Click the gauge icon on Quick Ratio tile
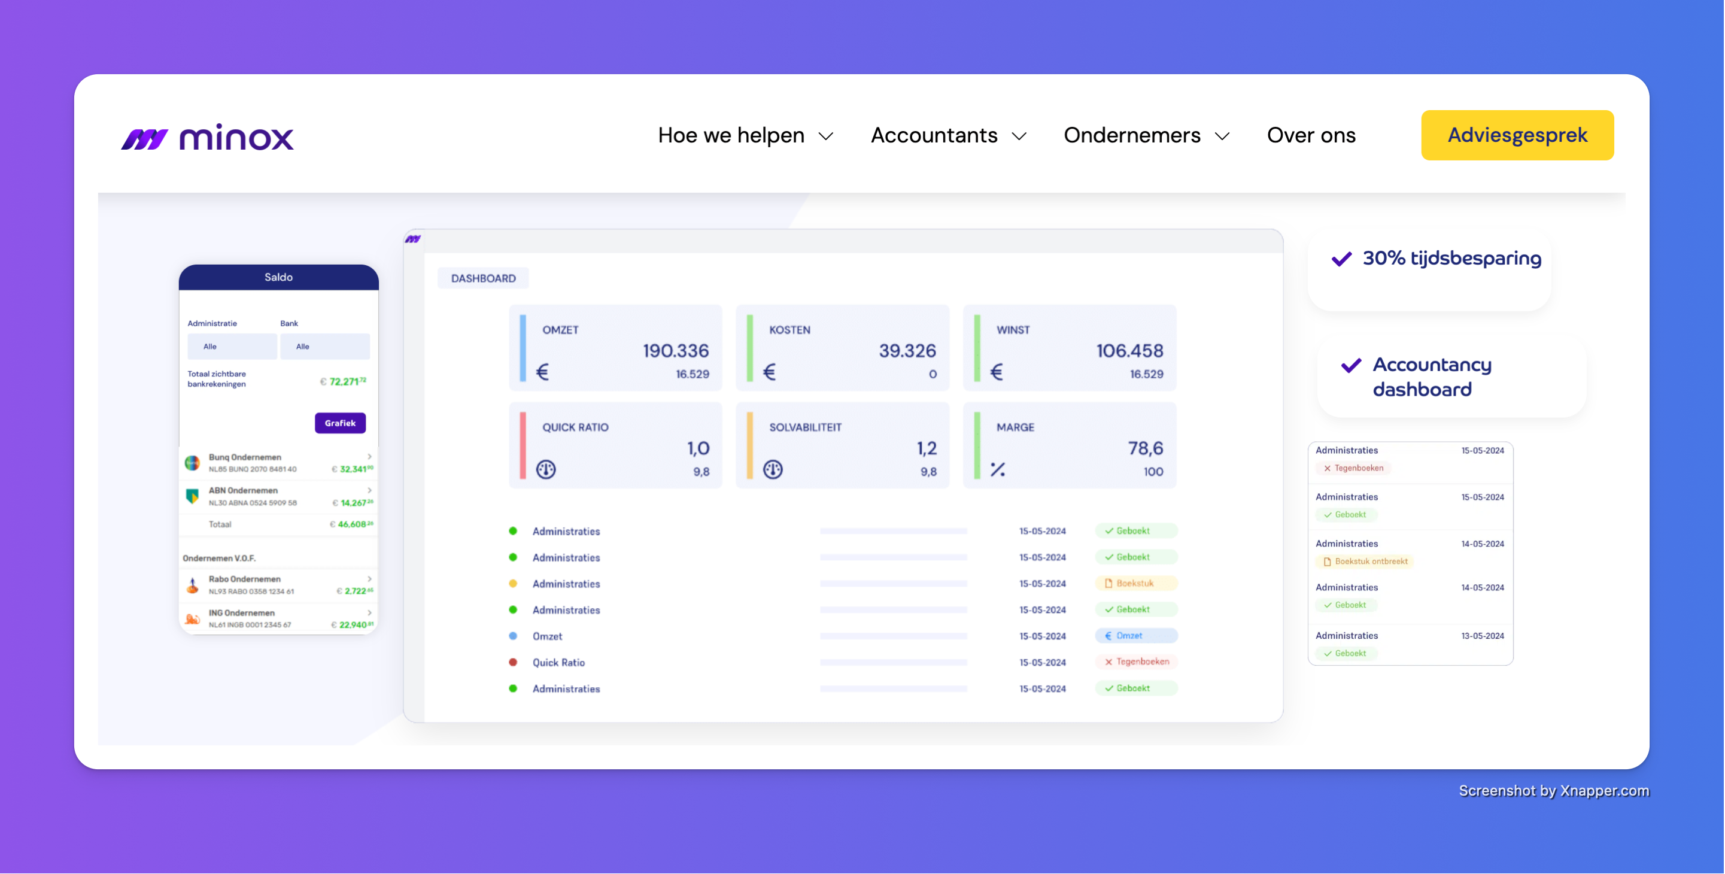The image size is (1725, 874). click(x=545, y=469)
